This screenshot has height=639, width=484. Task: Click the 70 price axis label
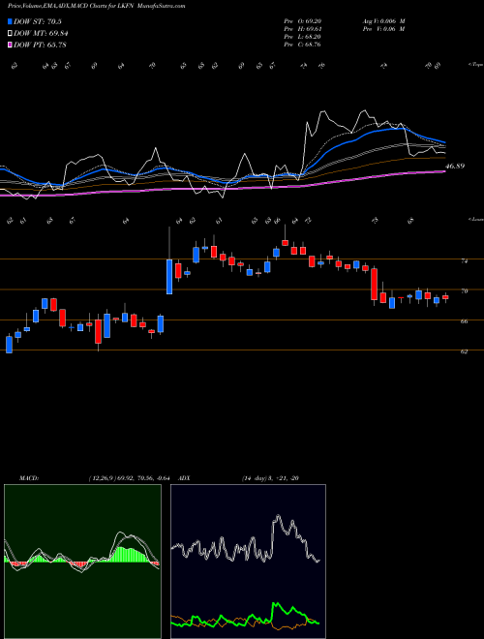464,291
